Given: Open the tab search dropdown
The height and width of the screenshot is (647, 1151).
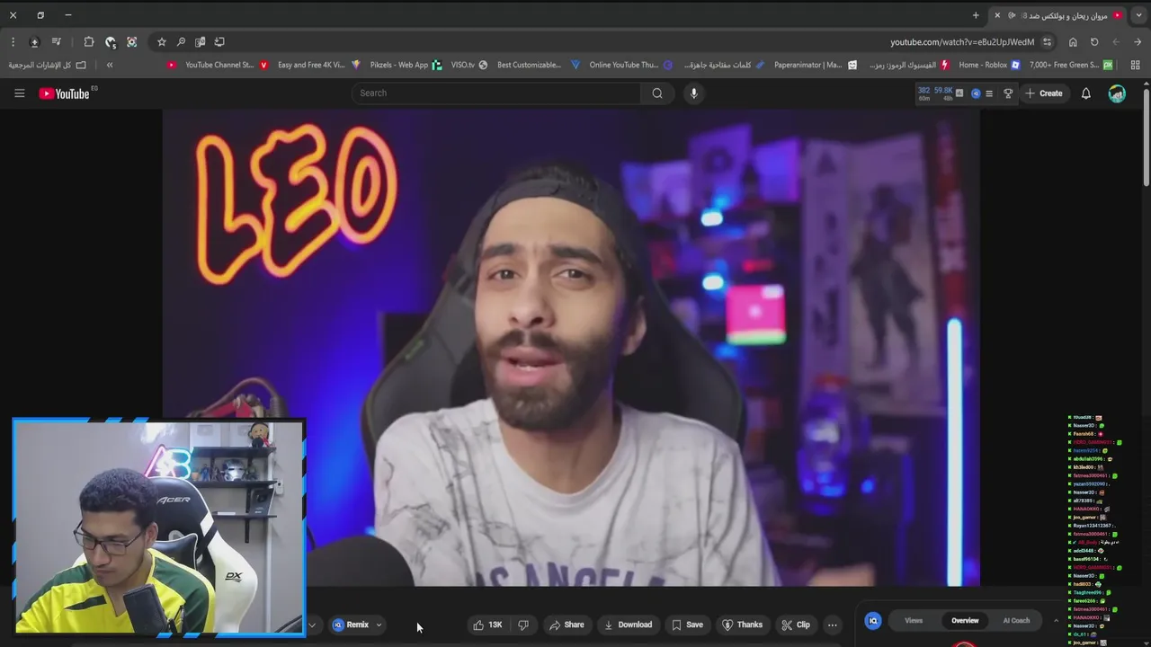Looking at the screenshot, I should click(x=1138, y=15).
